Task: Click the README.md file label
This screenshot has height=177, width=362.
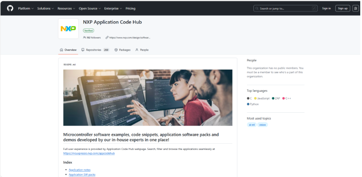Action: tap(70, 65)
